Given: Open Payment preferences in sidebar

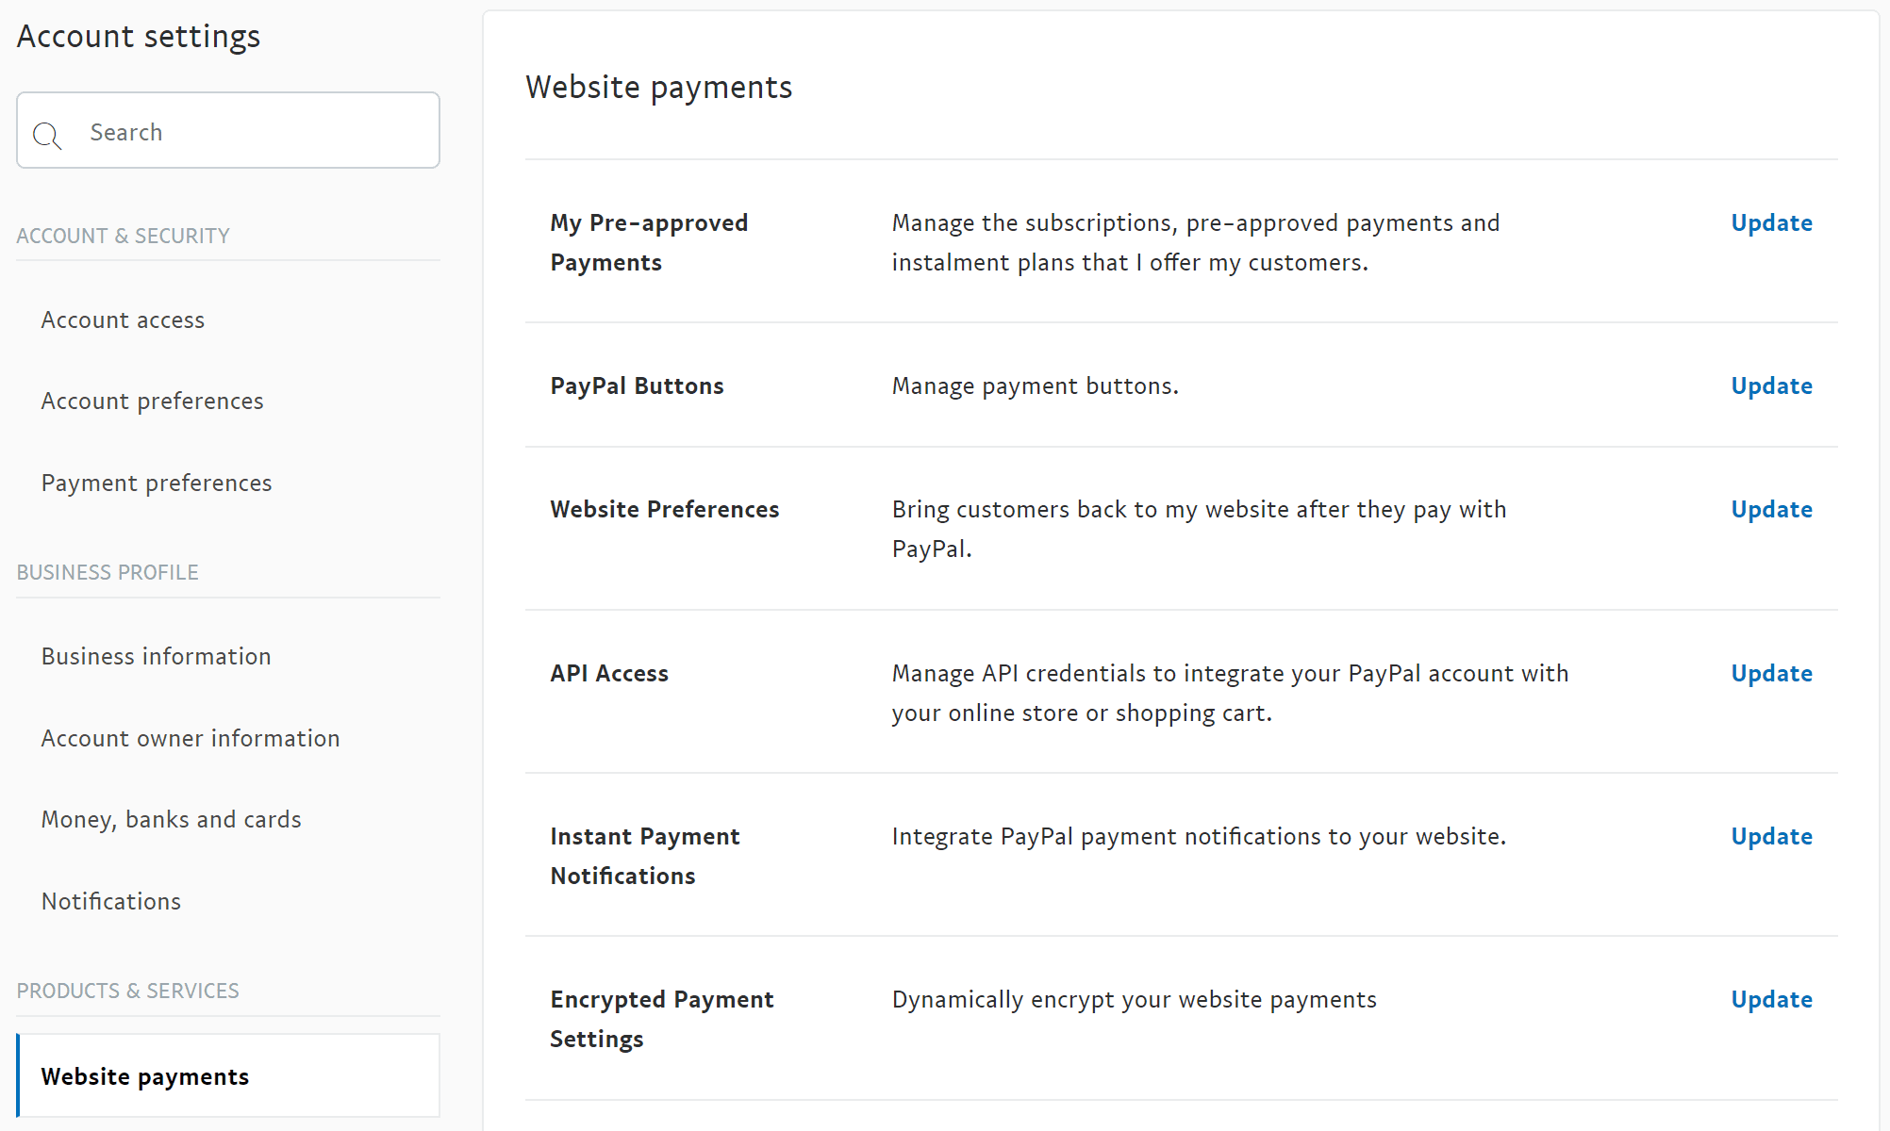Looking at the screenshot, I should pos(157,484).
